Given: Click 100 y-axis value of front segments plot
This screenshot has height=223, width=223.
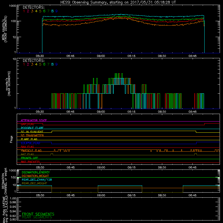Looking at the screenshot, I should [13, 21].
